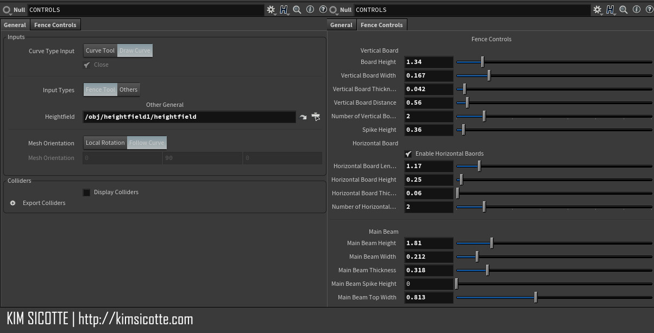
Task: Click the CONTROLS node name field in the left pane
Action: pyautogui.click(x=146, y=10)
